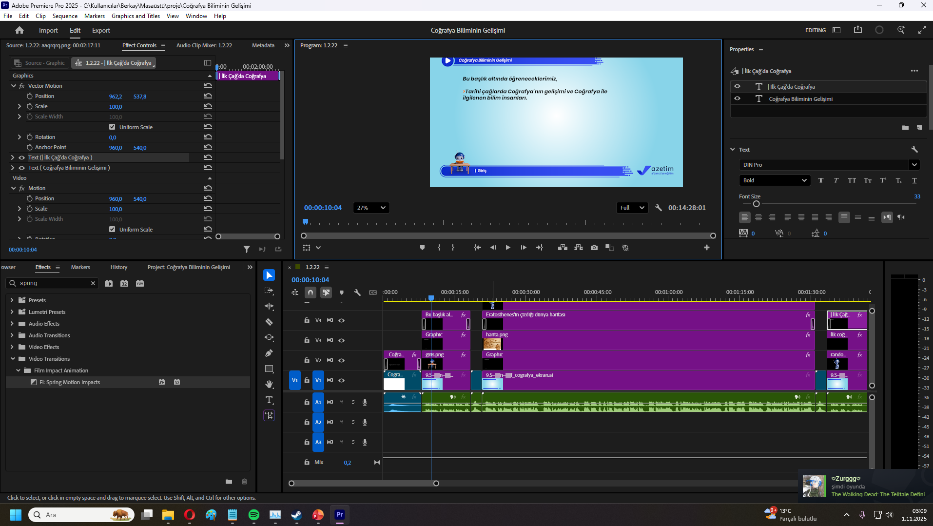
Task: Adjust the Font Size slider handle
Action: click(756, 204)
